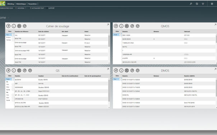Select the En cours filter in Cahier de soudage
This screenshot has width=217, height=135.
click(10, 37)
